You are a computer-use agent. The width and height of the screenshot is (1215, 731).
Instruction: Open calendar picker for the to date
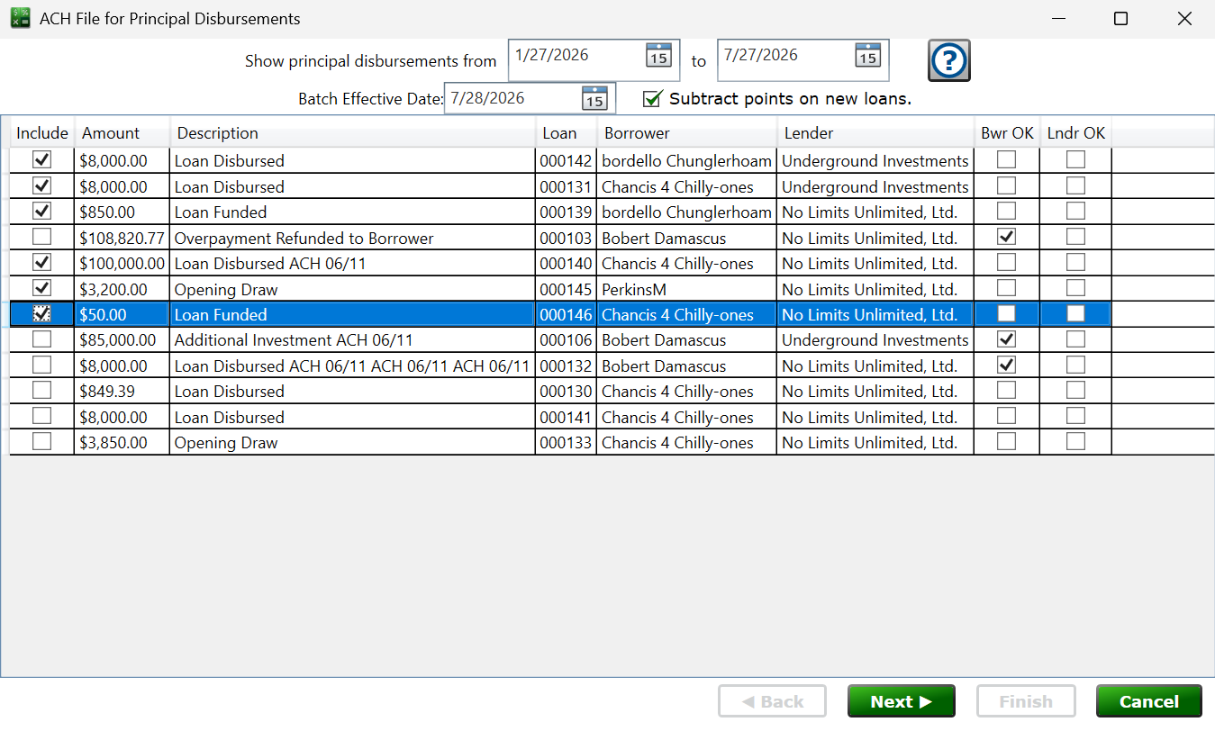868,56
